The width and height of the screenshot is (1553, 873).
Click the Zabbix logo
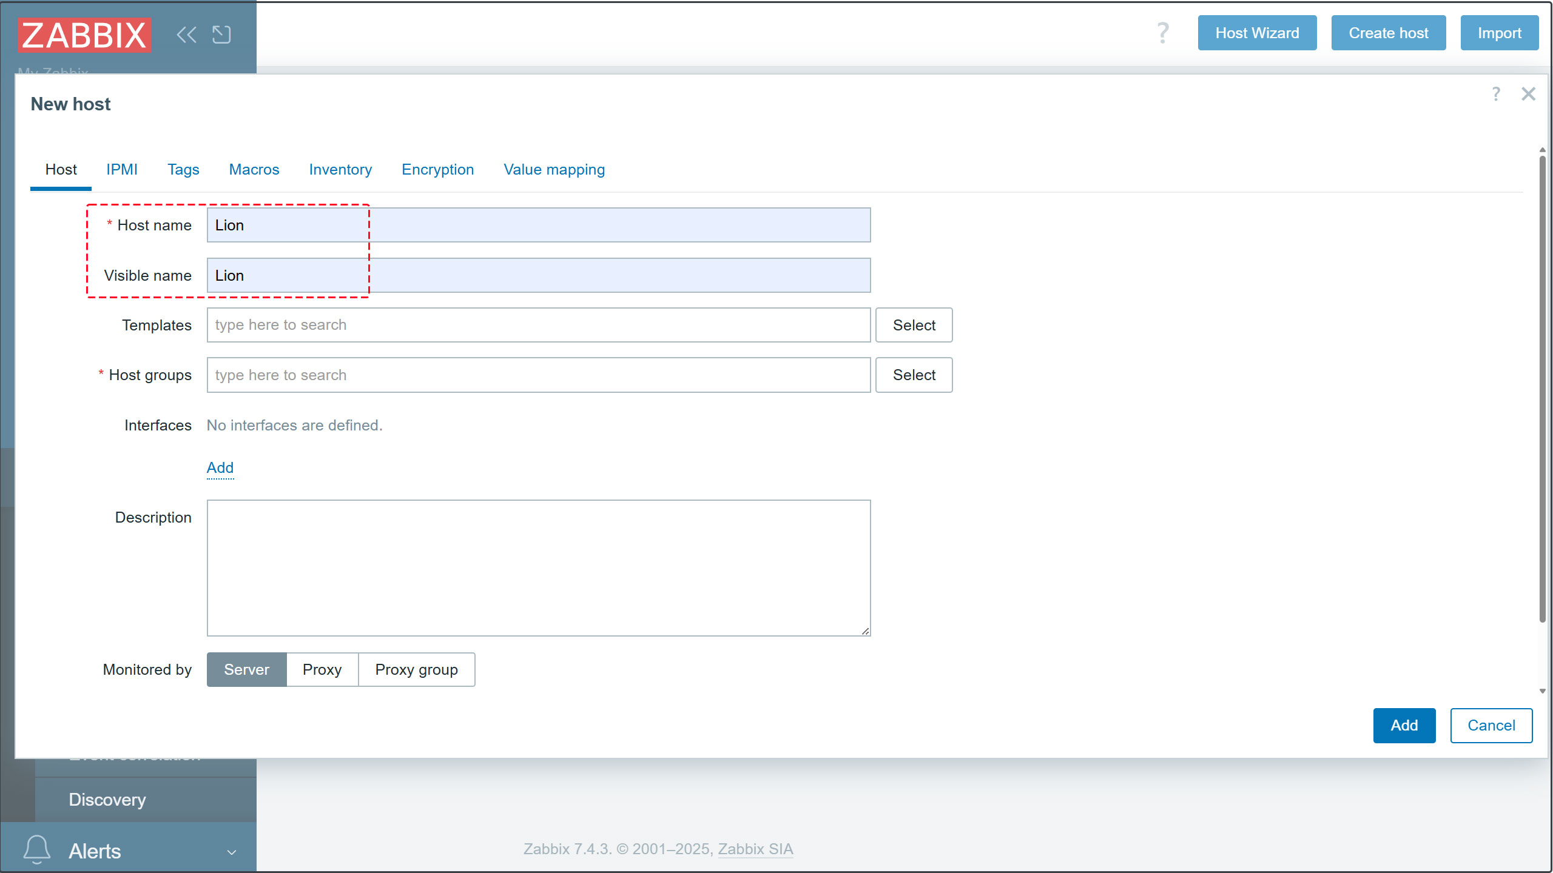pos(84,35)
